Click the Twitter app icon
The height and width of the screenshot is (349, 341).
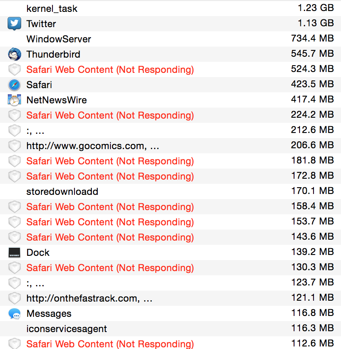coord(14,24)
